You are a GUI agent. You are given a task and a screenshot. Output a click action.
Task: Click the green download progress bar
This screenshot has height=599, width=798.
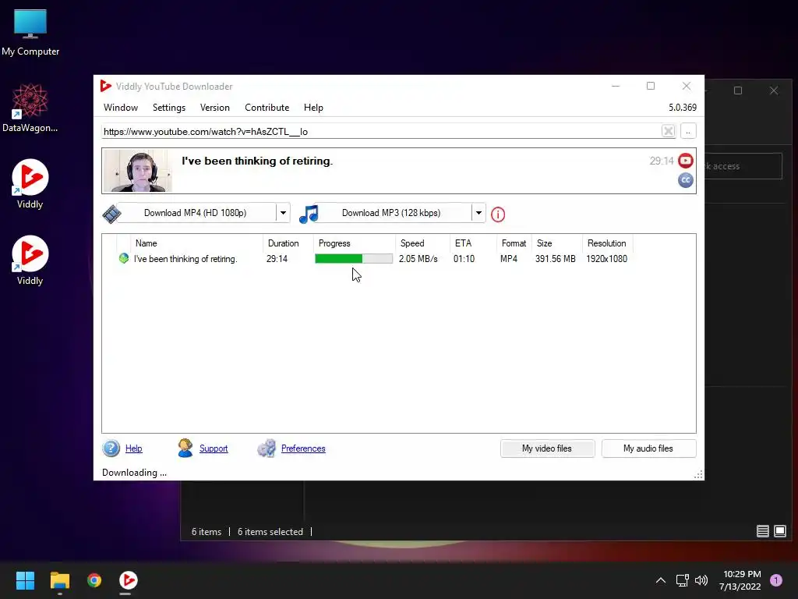[x=354, y=259]
